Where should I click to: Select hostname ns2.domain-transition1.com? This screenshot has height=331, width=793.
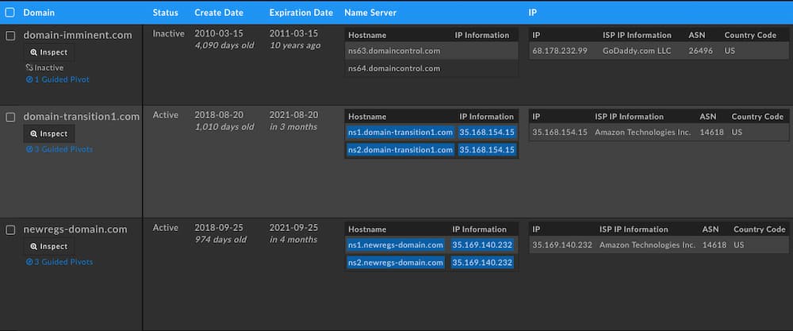coord(400,150)
